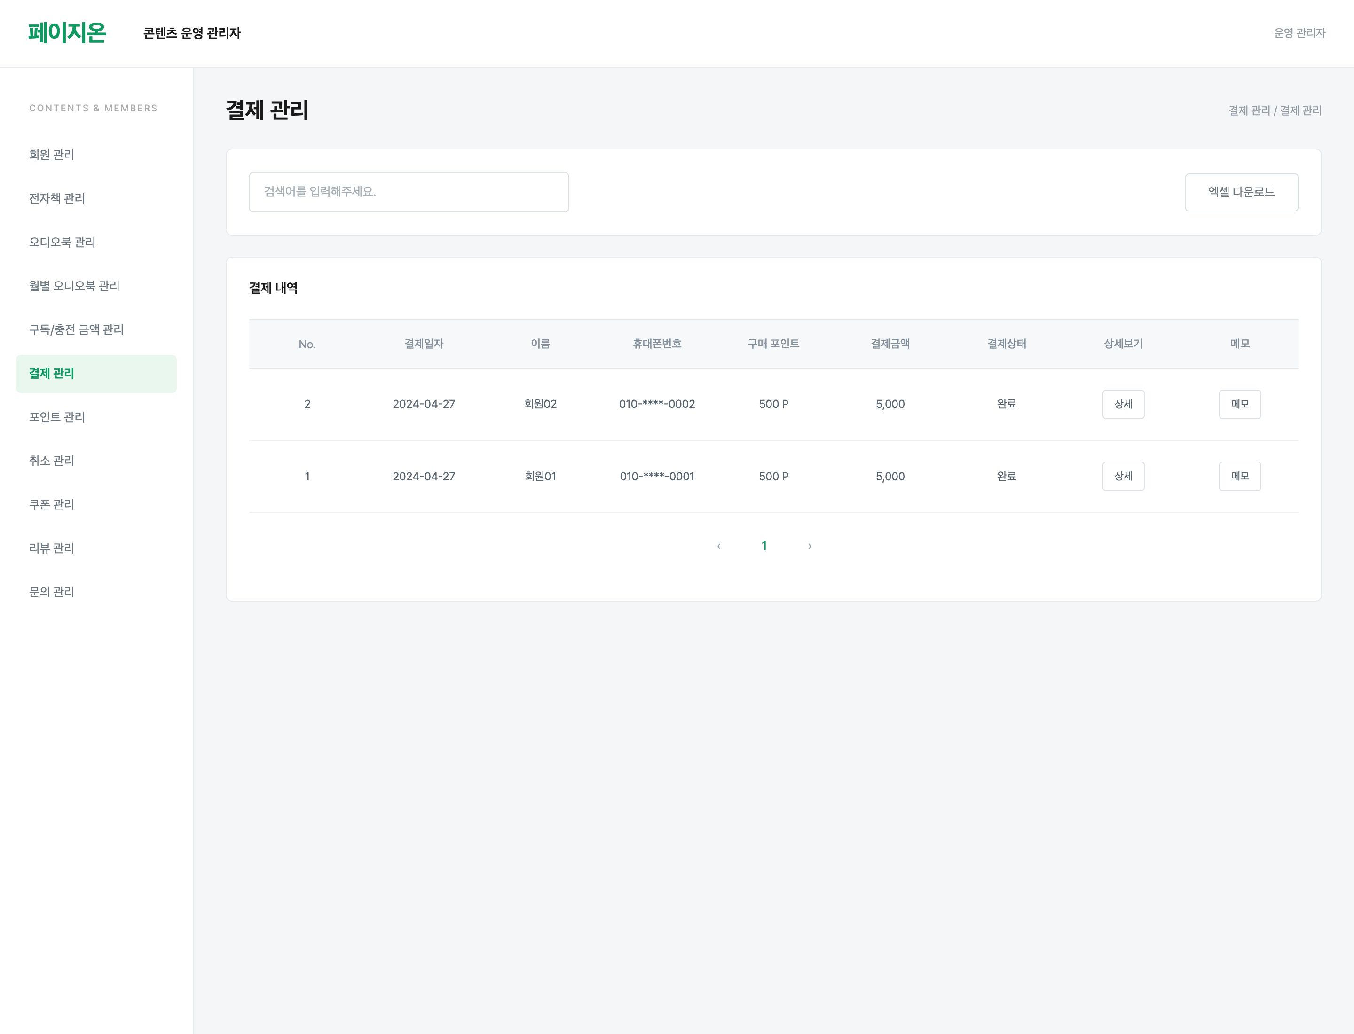Open 상세 for 회원01 payment row
Screen dimensions: 1354x1034
[x=1123, y=477]
